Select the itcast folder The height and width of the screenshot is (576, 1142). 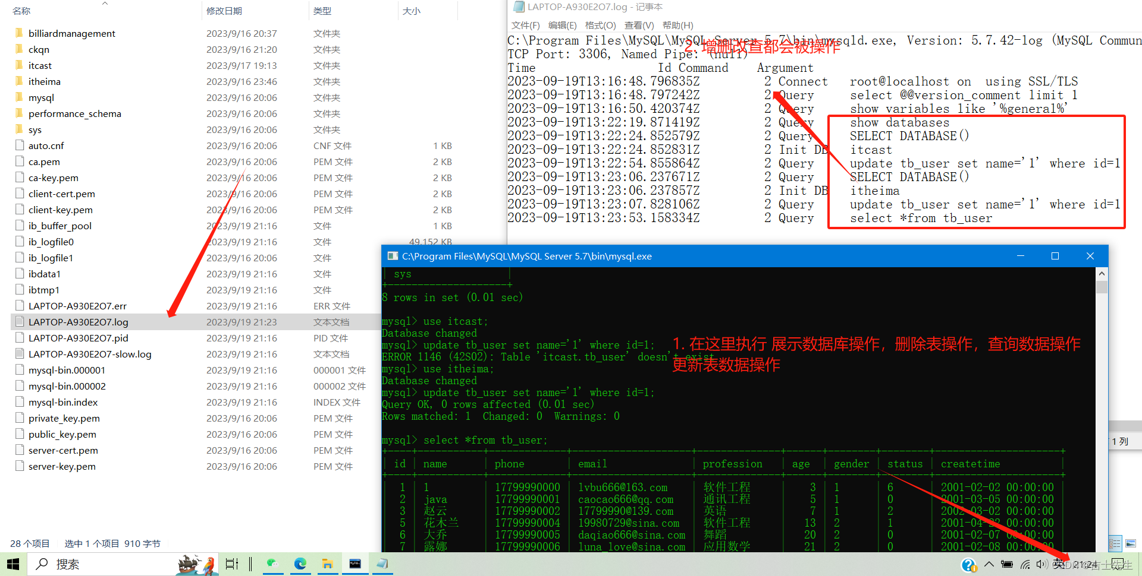pyautogui.click(x=40, y=65)
